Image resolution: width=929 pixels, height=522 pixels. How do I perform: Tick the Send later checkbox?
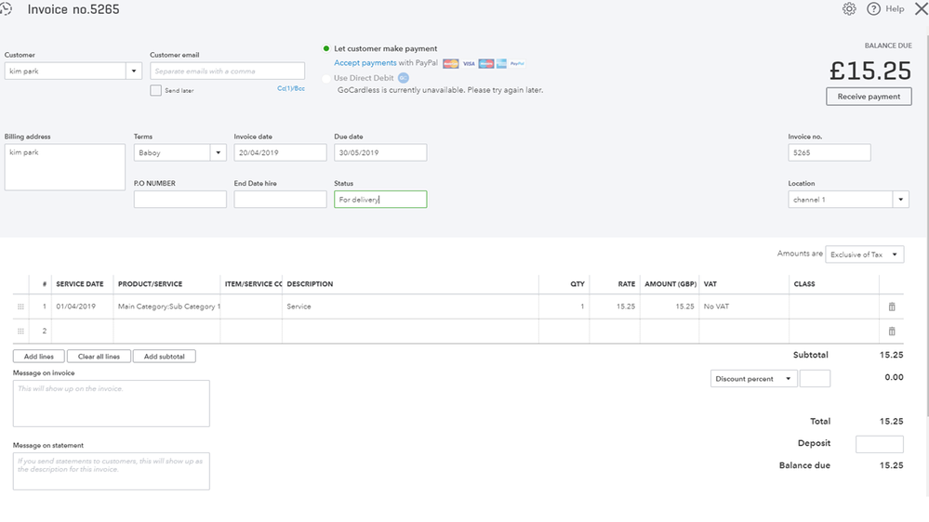point(156,90)
